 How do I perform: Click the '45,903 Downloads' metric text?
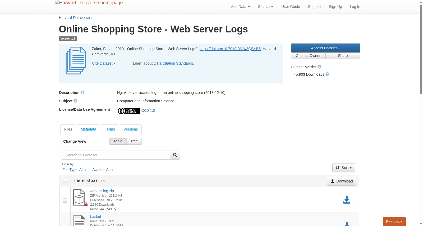(309, 74)
